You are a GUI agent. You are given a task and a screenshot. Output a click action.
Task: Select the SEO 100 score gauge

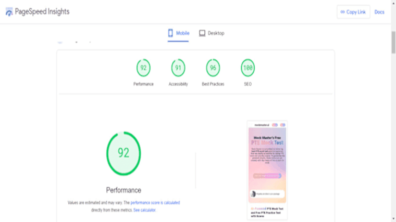247,68
